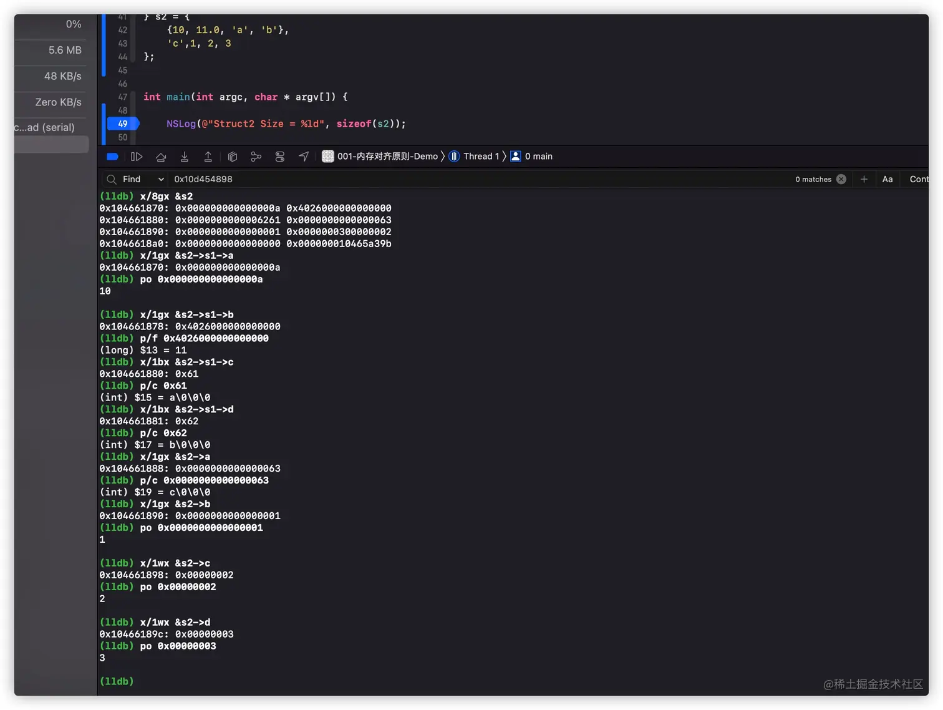Click the x/1bx &s2->s1->d command

[x=167, y=410]
